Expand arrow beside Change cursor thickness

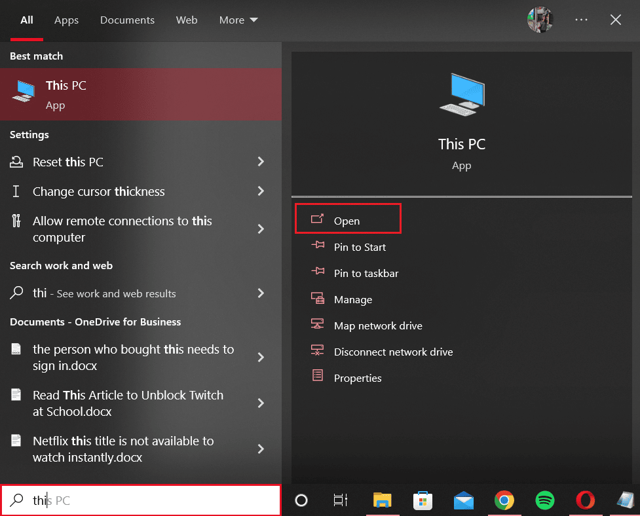coord(261,191)
